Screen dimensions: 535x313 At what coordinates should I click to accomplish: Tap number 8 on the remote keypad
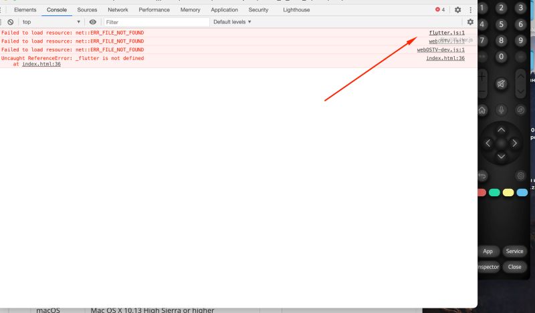pyautogui.click(x=501, y=41)
